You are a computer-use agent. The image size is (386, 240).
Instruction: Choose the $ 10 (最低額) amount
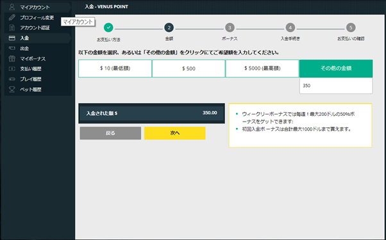pyautogui.click(x=115, y=68)
